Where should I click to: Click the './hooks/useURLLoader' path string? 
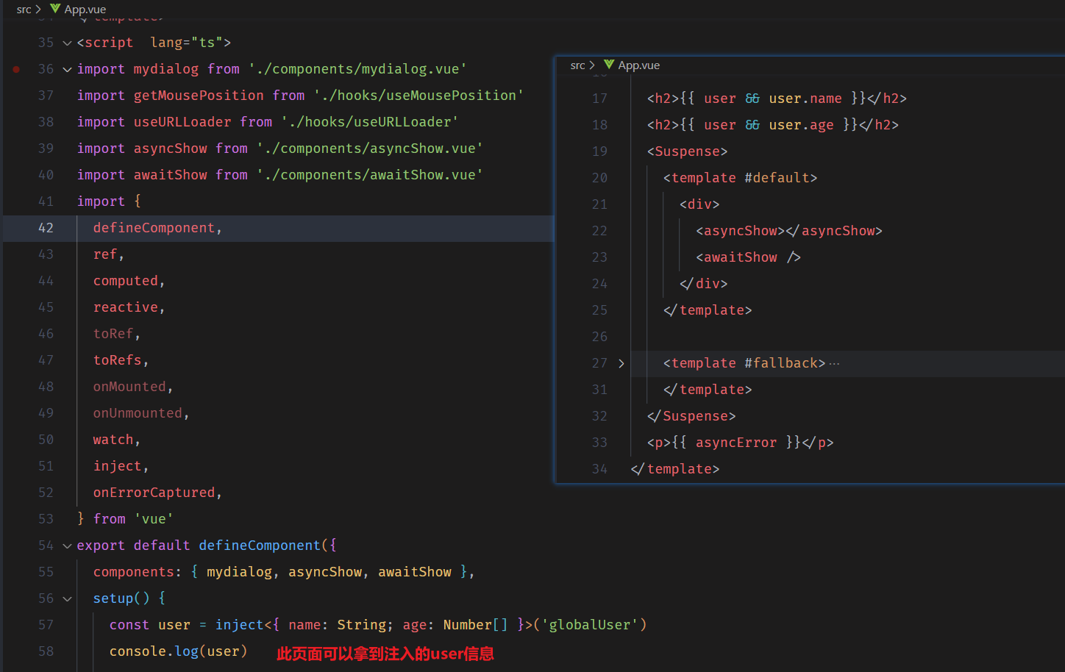click(370, 122)
